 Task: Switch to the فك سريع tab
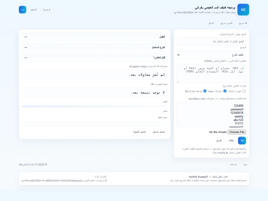tap(243, 23)
